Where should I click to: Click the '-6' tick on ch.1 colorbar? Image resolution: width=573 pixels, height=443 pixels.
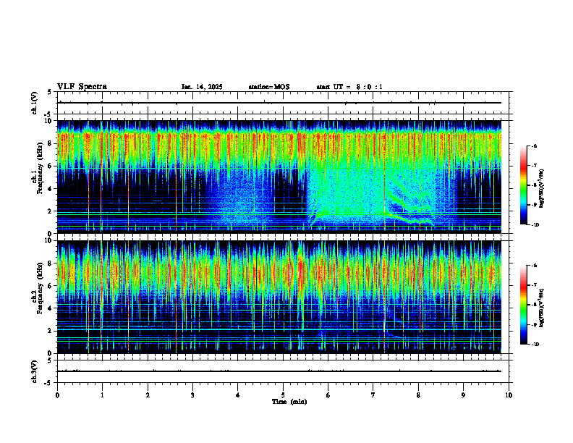(x=534, y=145)
